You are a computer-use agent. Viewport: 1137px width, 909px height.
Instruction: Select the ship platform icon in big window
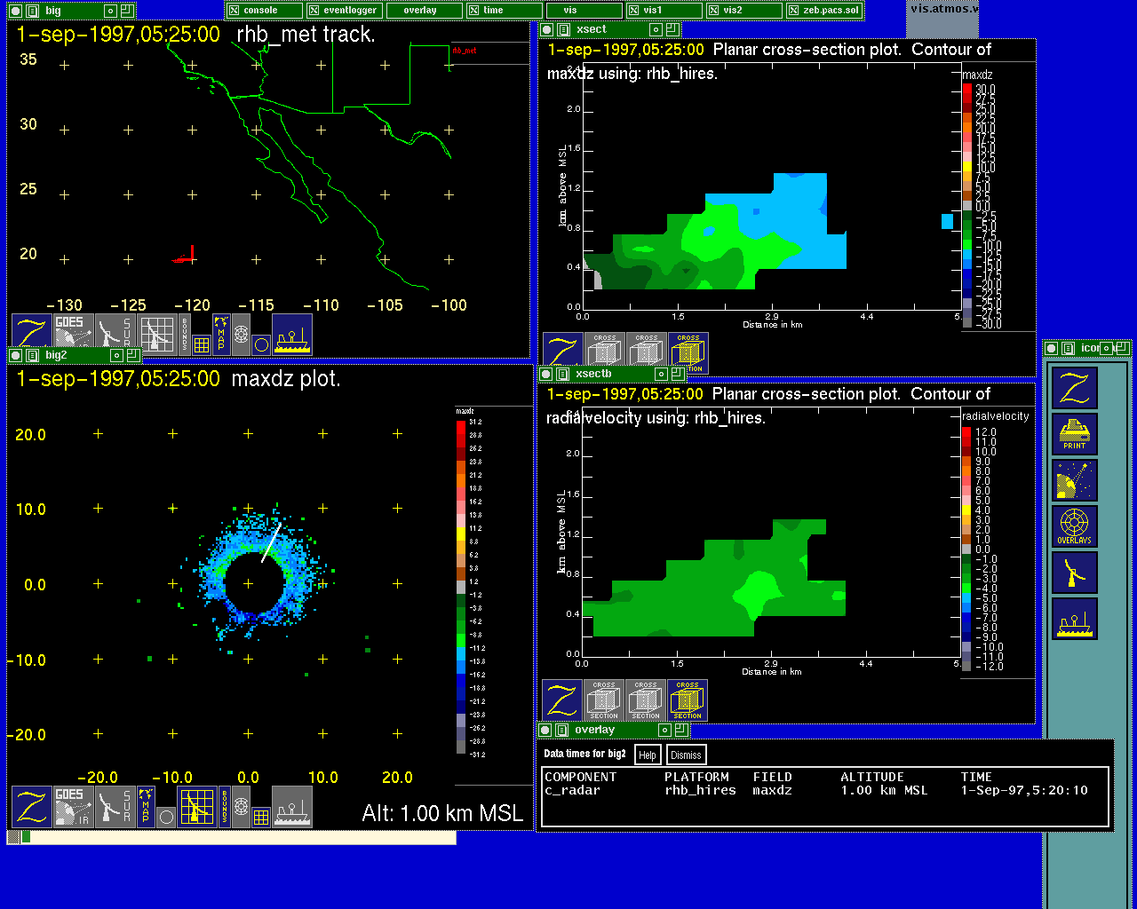(291, 334)
